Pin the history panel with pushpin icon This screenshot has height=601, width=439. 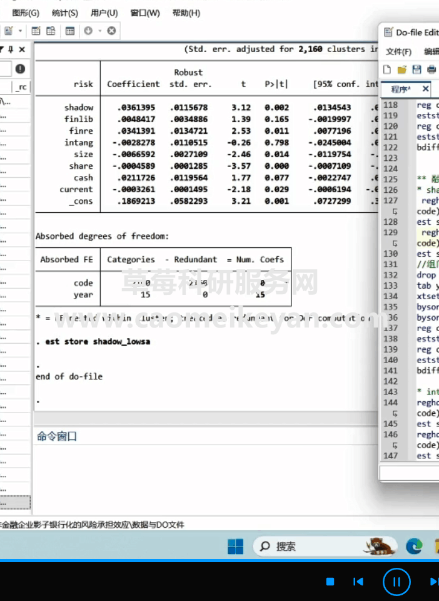click(11, 49)
